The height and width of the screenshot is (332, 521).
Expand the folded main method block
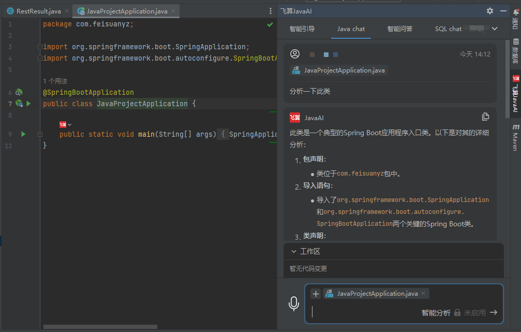point(40,134)
